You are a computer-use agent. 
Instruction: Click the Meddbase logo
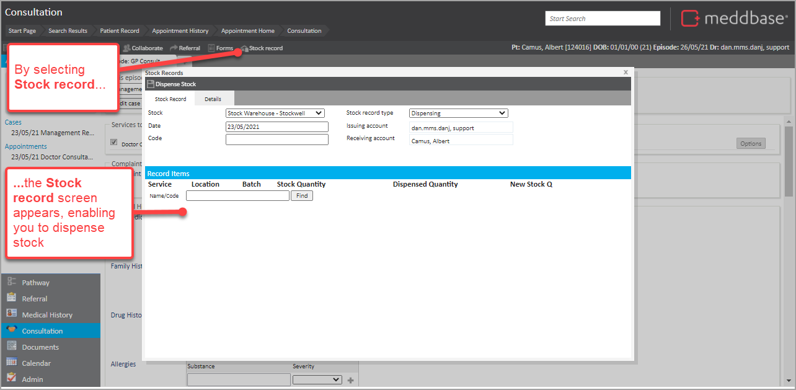735,19
